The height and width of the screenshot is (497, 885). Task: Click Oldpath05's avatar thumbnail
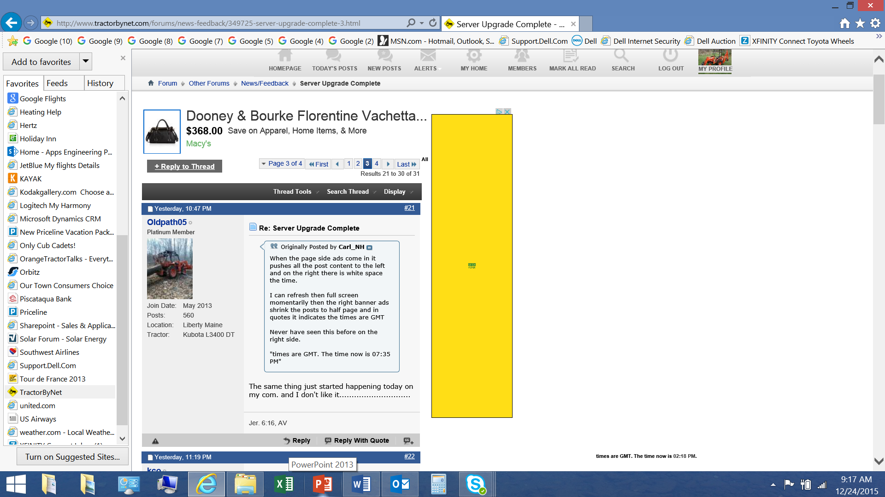click(x=170, y=269)
